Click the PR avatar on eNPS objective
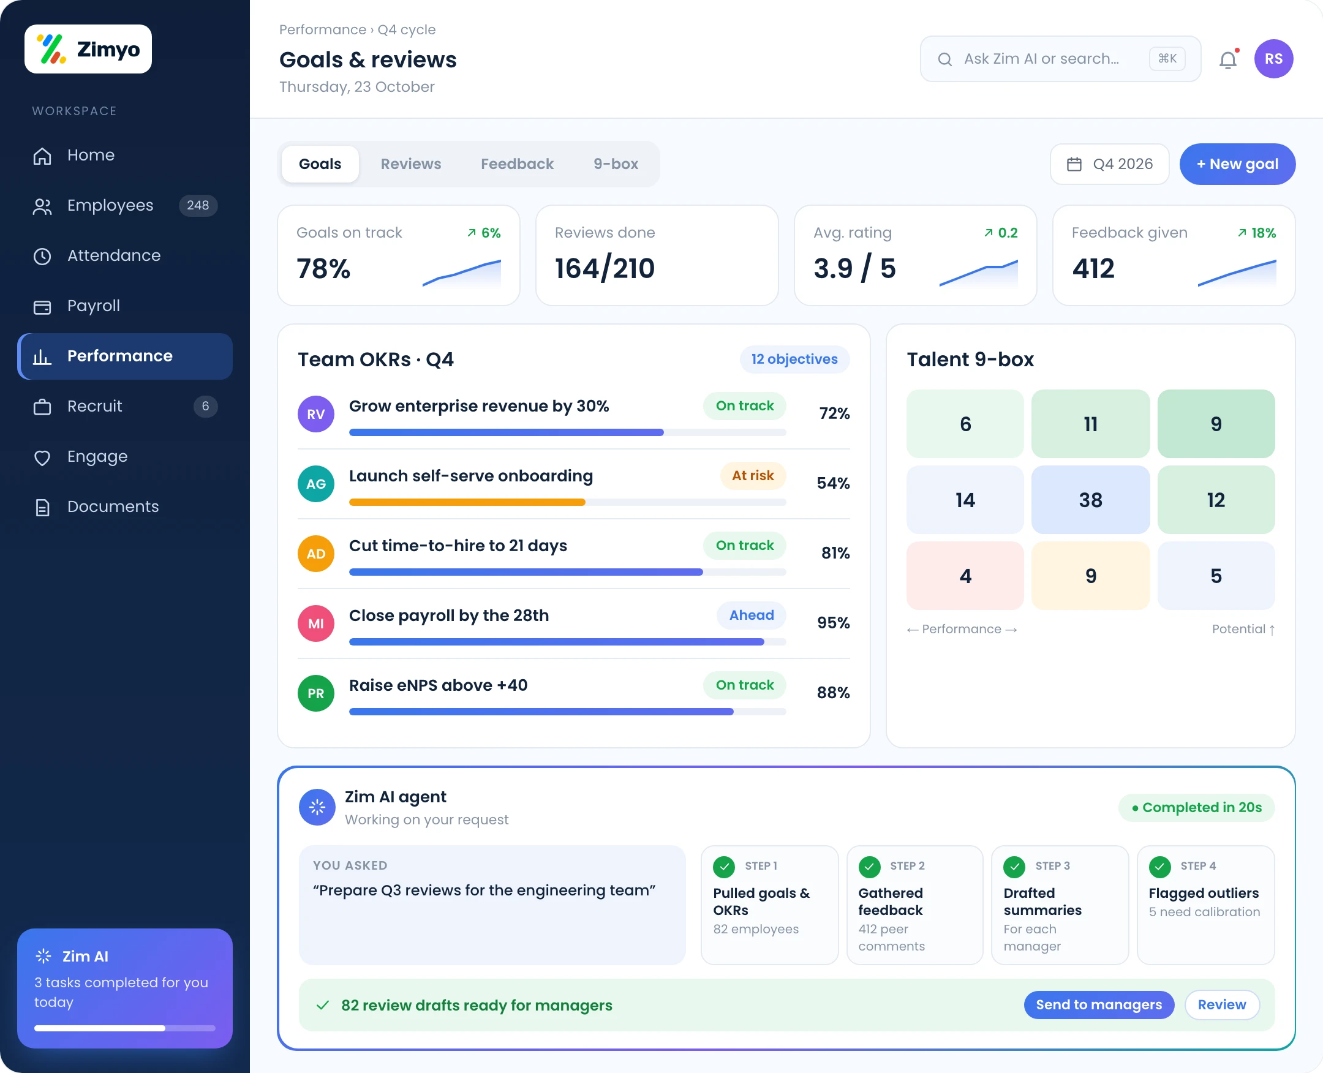 (x=316, y=693)
